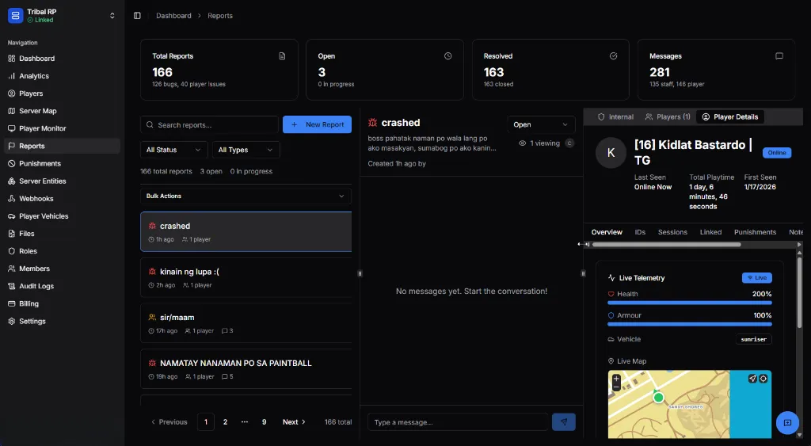Open the All Status dropdown

point(173,150)
